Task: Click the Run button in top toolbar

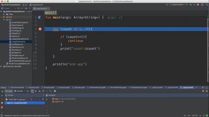Action: (187, 5)
